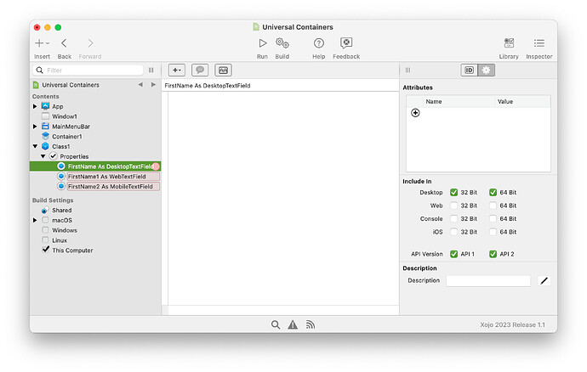The image size is (587, 372).
Task: Show the Inspector panel icon
Action: pyautogui.click(x=539, y=43)
